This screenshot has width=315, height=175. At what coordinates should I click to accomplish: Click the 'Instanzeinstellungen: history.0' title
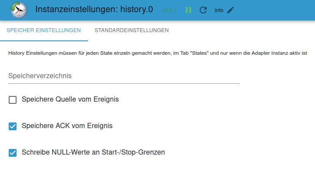click(94, 10)
